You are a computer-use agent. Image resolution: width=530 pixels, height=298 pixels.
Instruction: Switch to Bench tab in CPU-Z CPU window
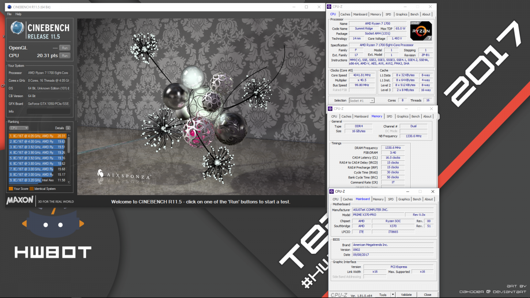[414, 14]
